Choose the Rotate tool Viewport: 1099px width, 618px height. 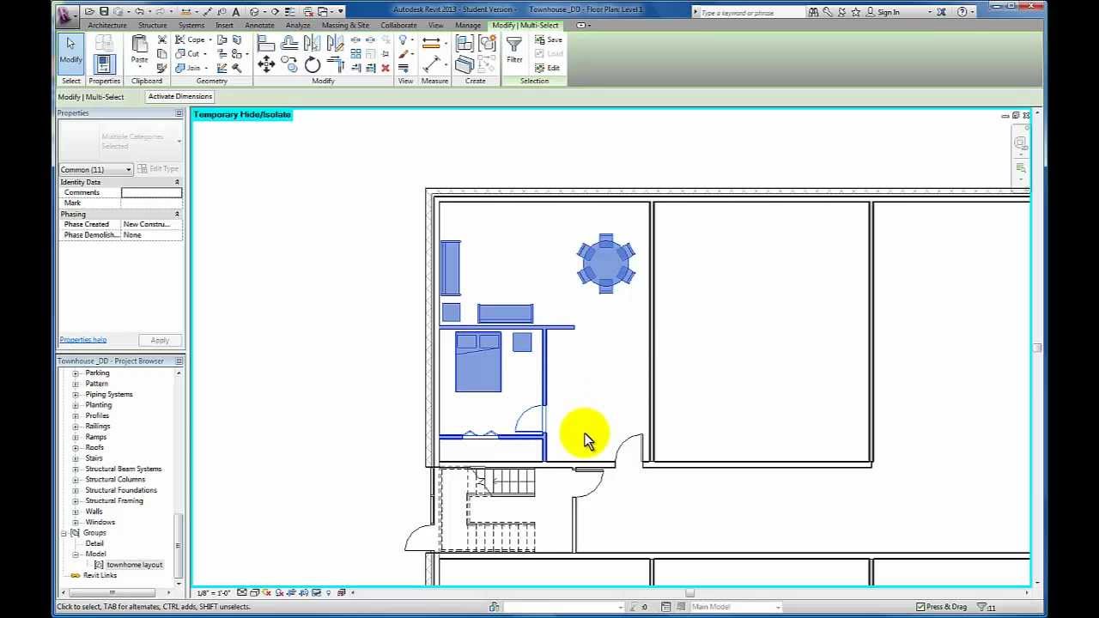(313, 64)
